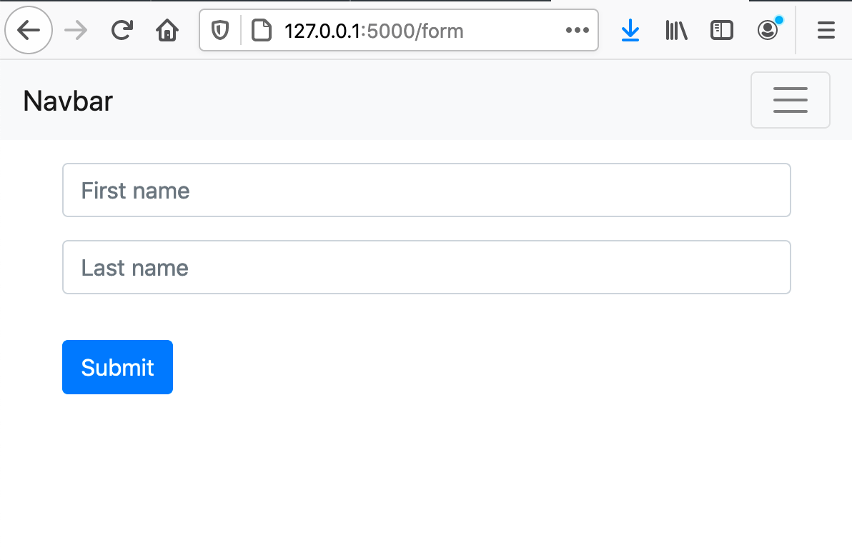
Task: Toggle the Sidebar icon
Action: (721, 30)
